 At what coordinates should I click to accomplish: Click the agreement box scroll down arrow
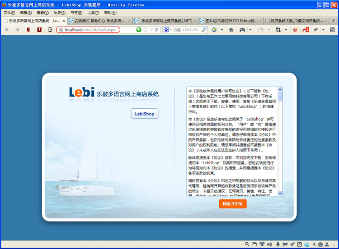click(280, 194)
